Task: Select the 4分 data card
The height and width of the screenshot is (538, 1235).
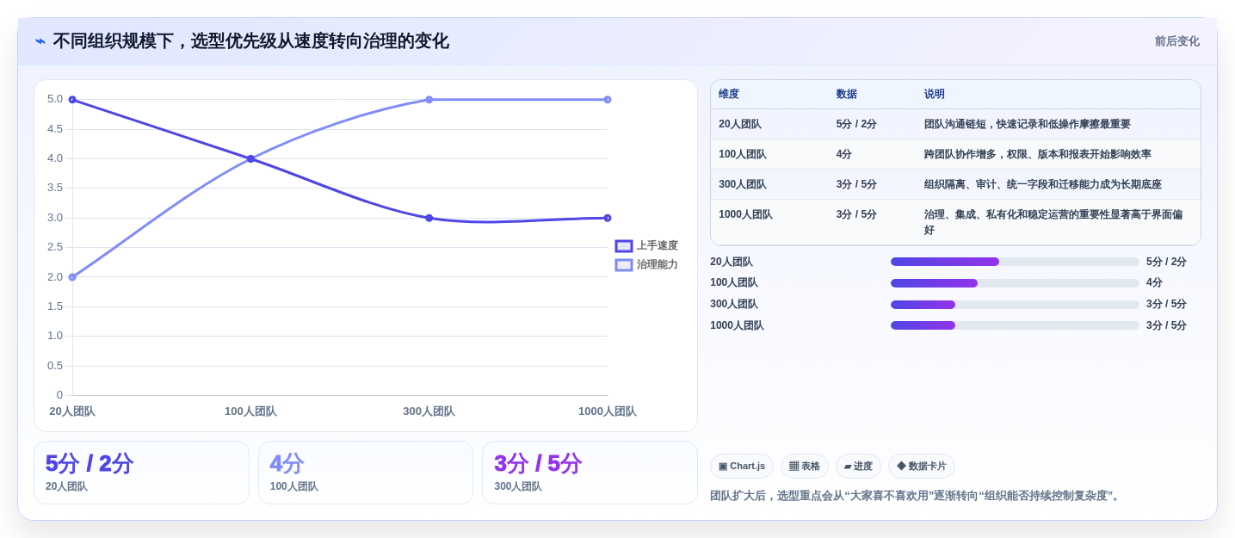Action: [366, 473]
